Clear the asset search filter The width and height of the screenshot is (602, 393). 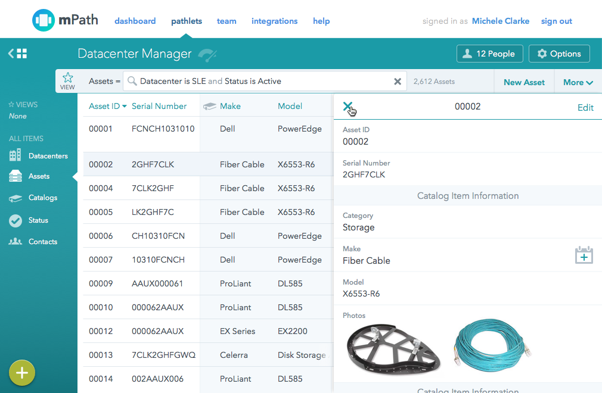(x=398, y=82)
